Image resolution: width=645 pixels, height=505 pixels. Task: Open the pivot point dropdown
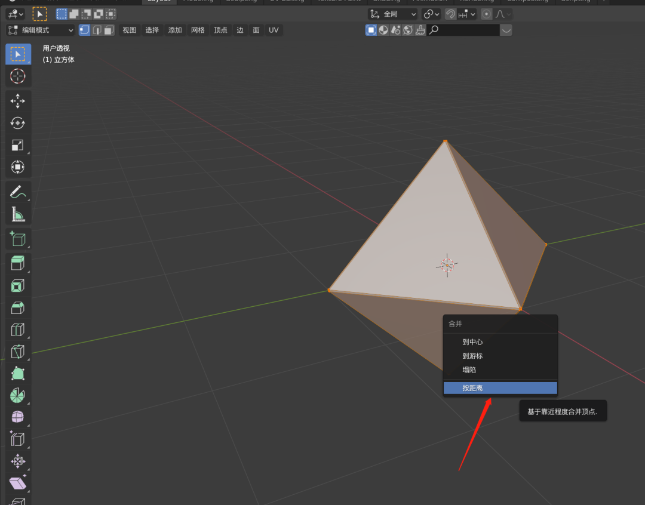tap(432, 14)
